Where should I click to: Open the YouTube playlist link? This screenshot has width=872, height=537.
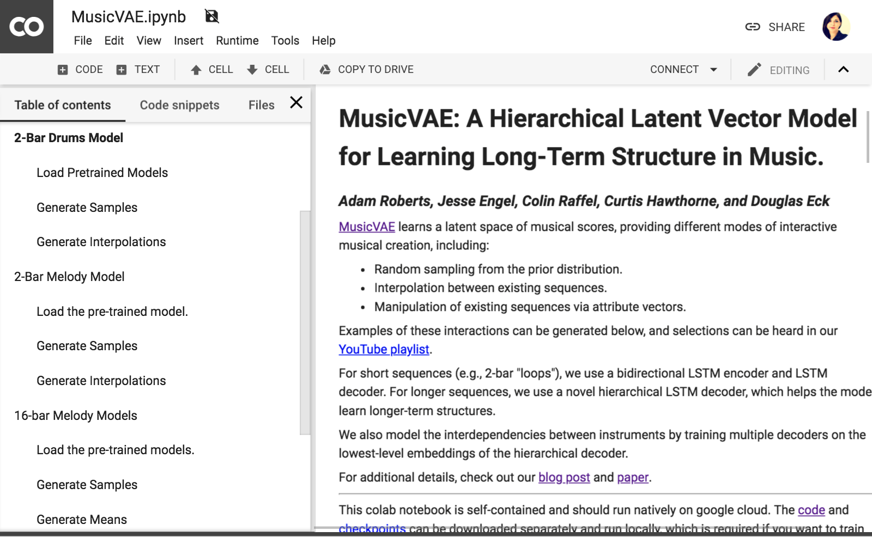[384, 349]
